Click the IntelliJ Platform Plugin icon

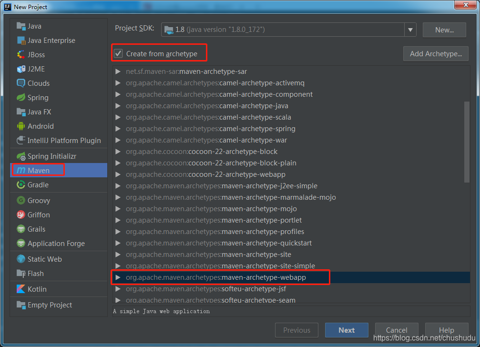tap(21, 141)
